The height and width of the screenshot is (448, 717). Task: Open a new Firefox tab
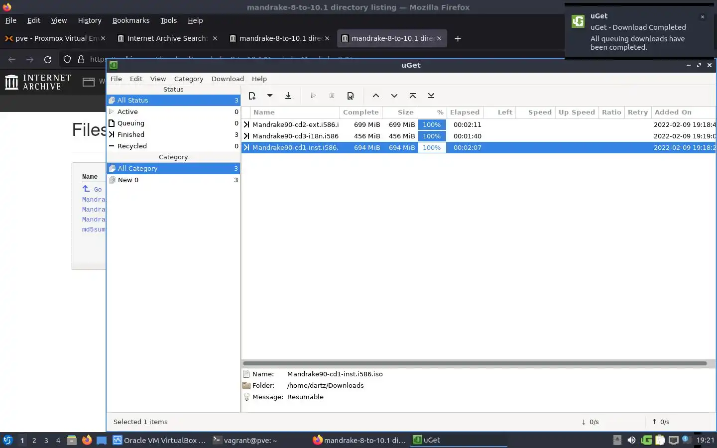(458, 38)
